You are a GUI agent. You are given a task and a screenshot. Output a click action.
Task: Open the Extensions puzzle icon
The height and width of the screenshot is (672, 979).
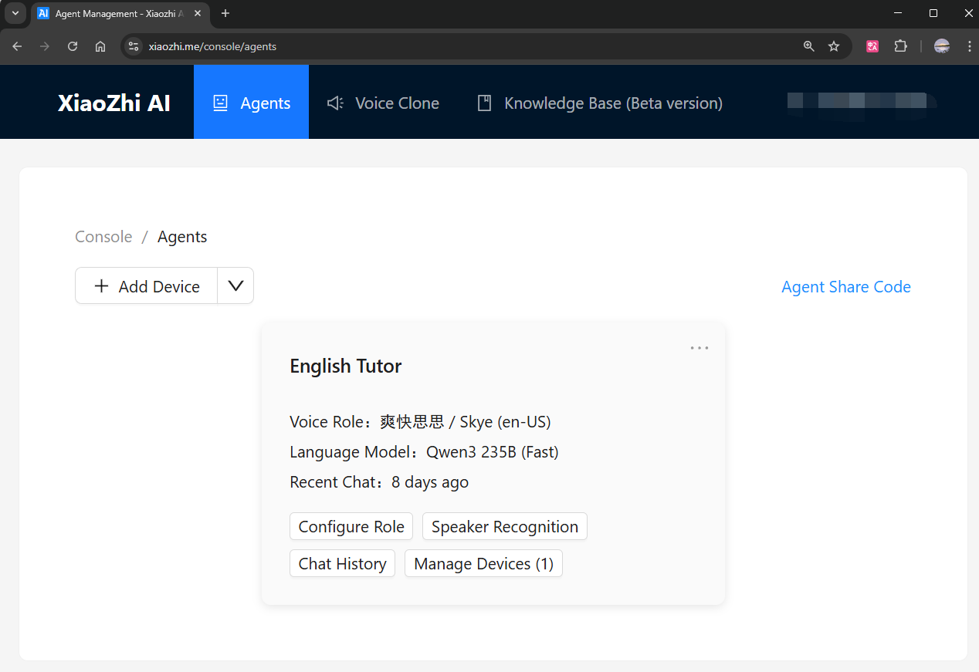pyautogui.click(x=900, y=46)
